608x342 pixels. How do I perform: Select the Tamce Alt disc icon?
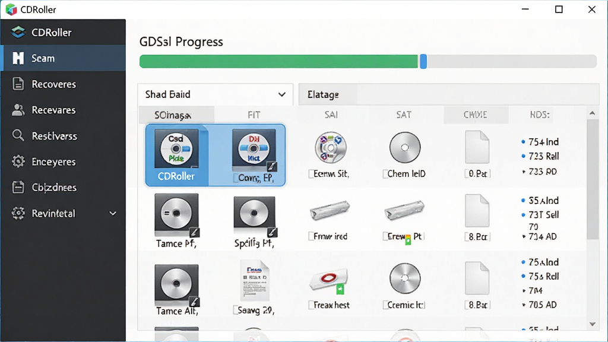[x=176, y=286]
